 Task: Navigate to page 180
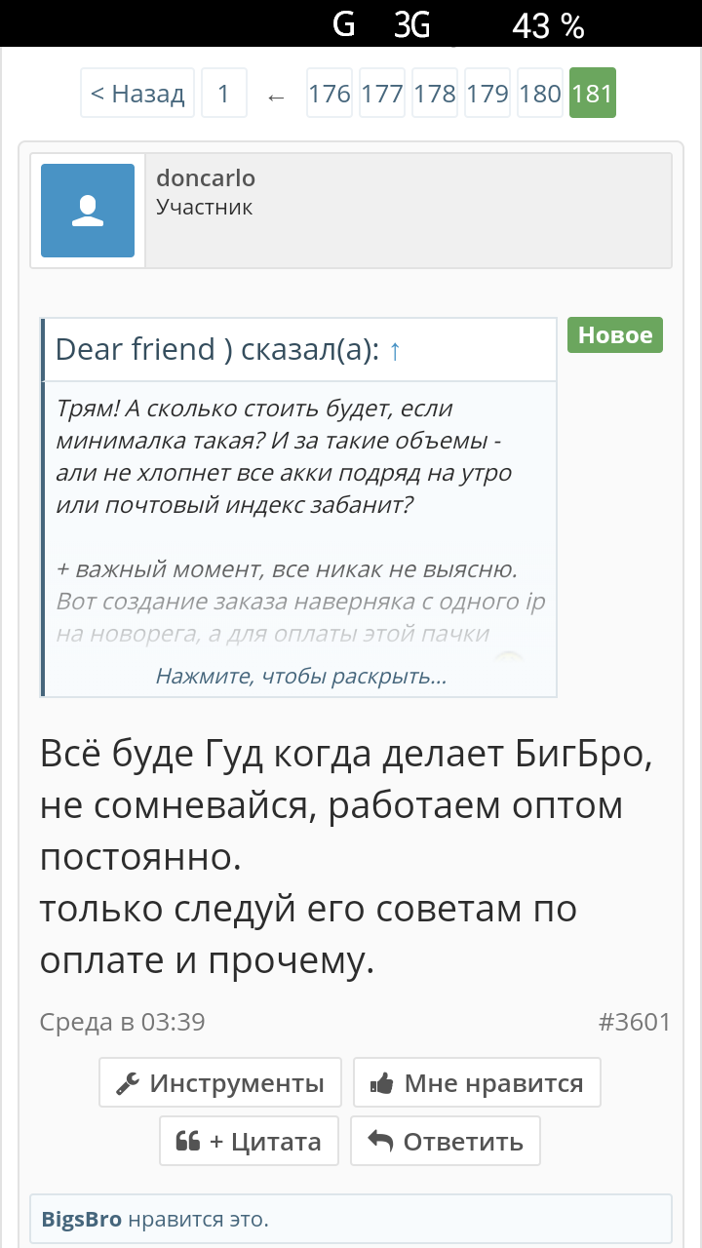pos(540,94)
